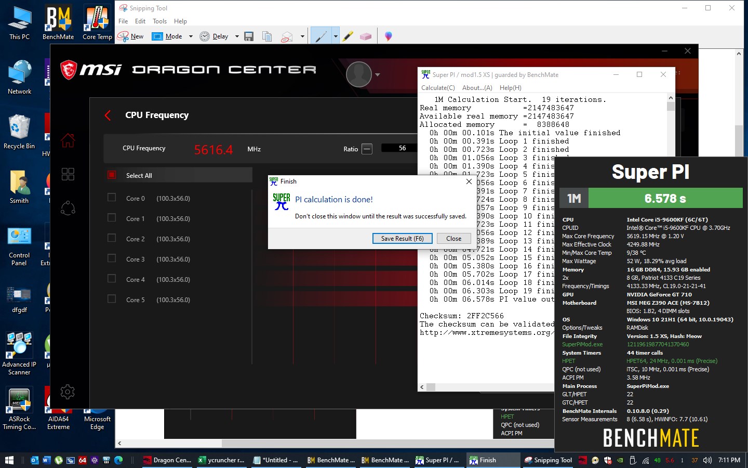Open the dfgdf desktop icon
Viewport: 748px width, 468px height.
(x=19, y=298)
